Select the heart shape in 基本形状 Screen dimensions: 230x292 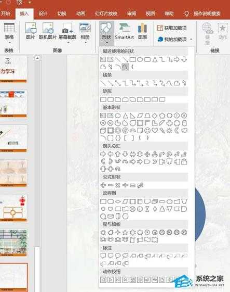155,130
